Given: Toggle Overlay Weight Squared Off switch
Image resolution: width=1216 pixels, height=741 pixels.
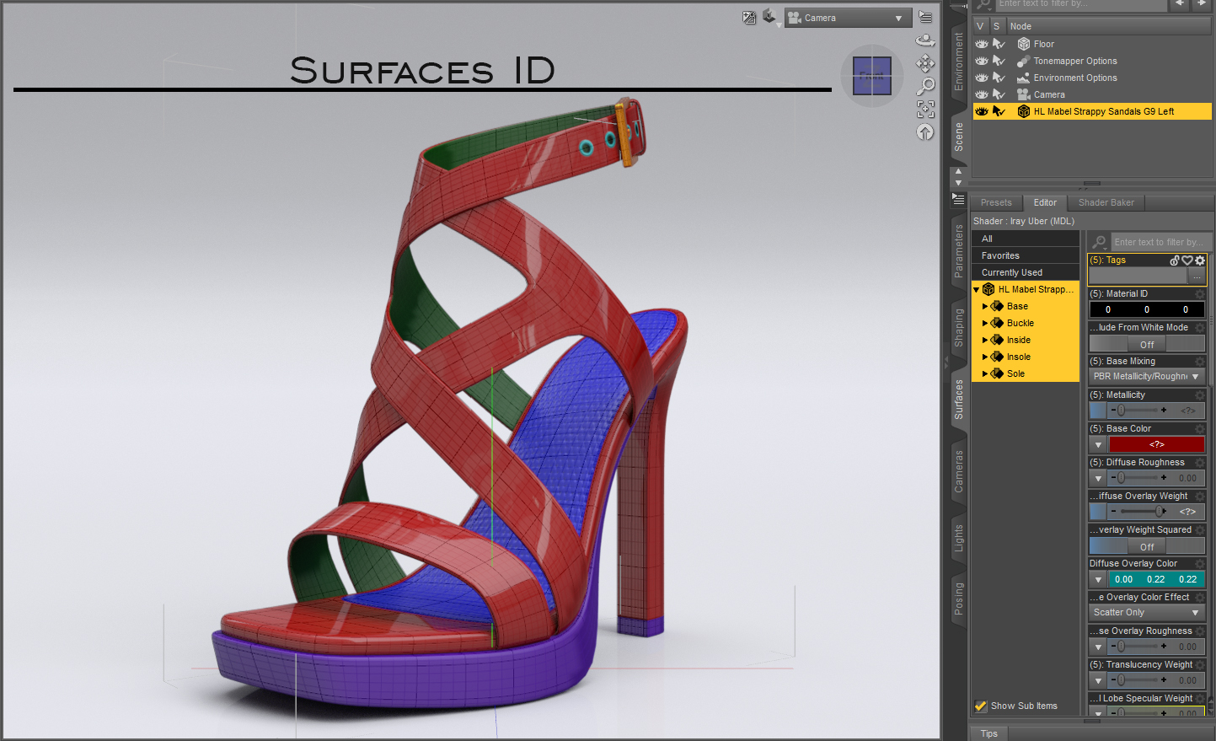Looking at the screenshot, I should click(1147, 546).
